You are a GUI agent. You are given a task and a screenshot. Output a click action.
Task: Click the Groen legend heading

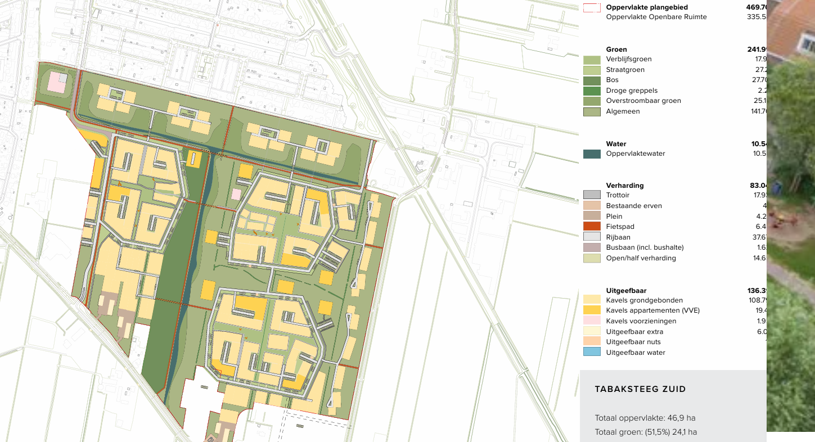(x=616, y=49)
